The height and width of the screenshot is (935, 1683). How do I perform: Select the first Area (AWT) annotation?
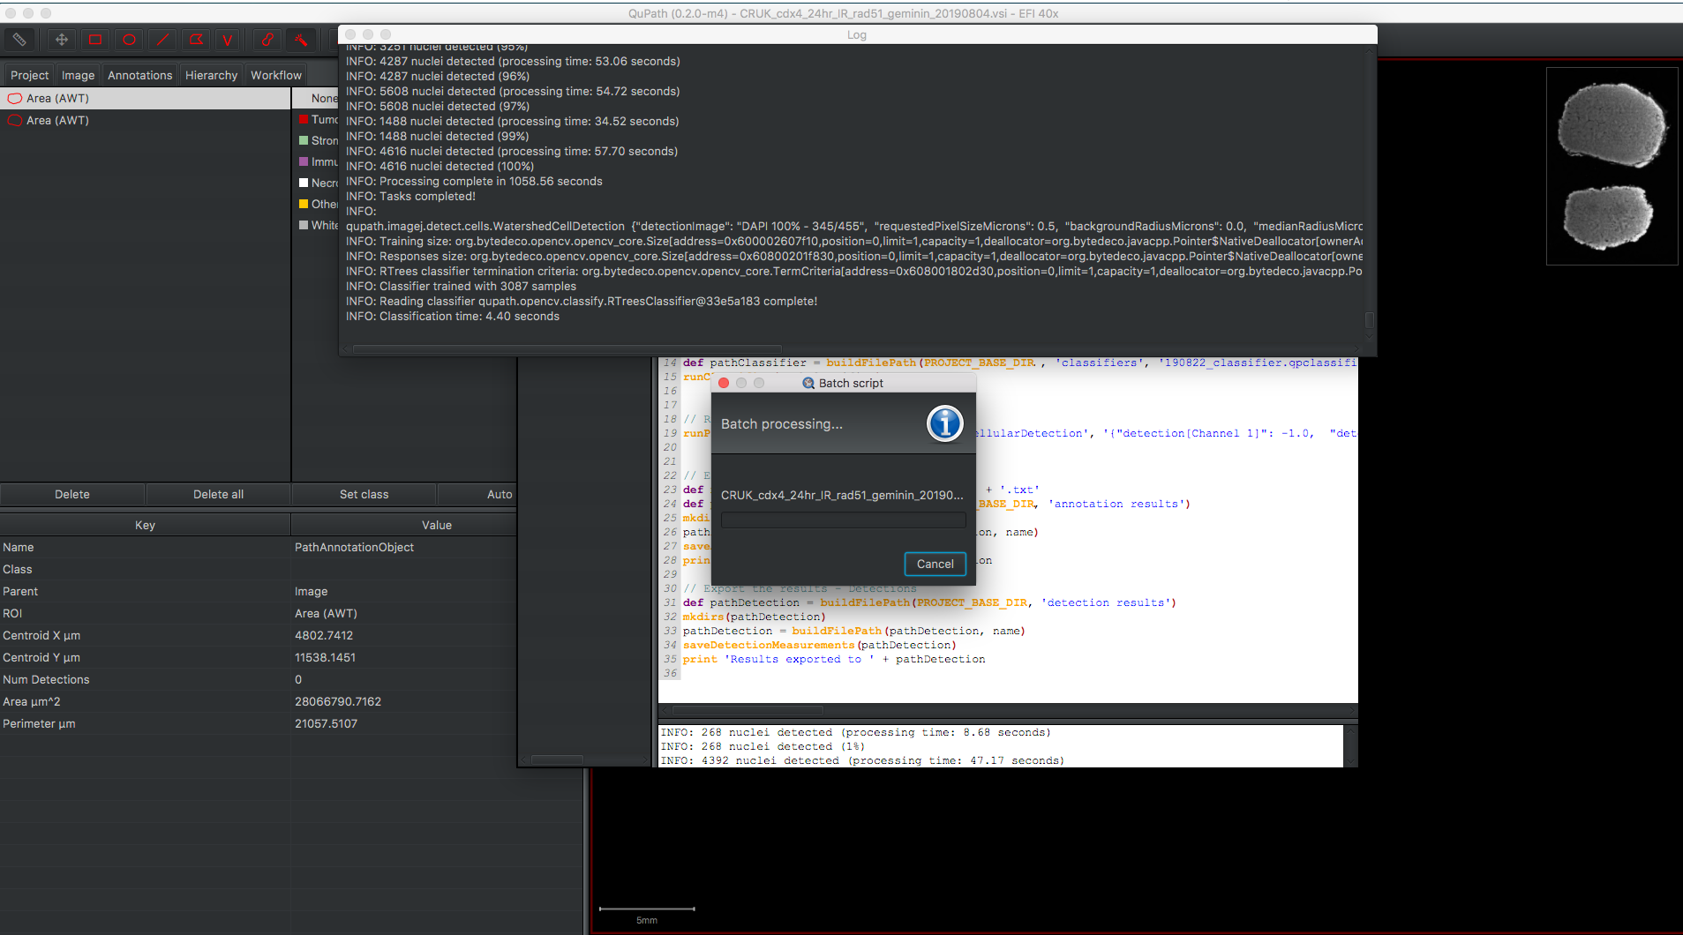coord(56,98)
